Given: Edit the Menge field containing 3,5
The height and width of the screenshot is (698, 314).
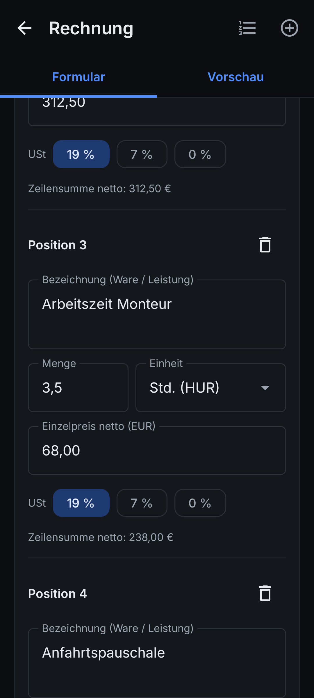Looking at the screenshot, I should tap(78, 388).
